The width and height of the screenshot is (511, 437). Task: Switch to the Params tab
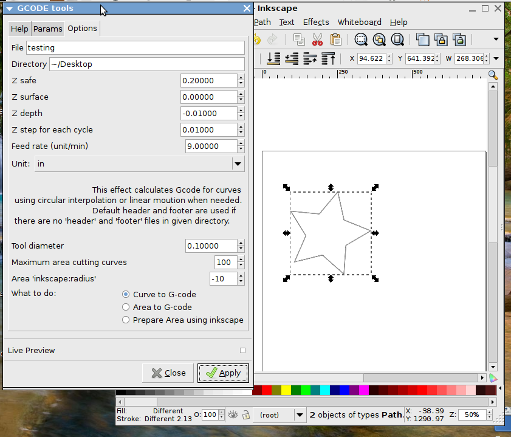(x=47, y=29)
